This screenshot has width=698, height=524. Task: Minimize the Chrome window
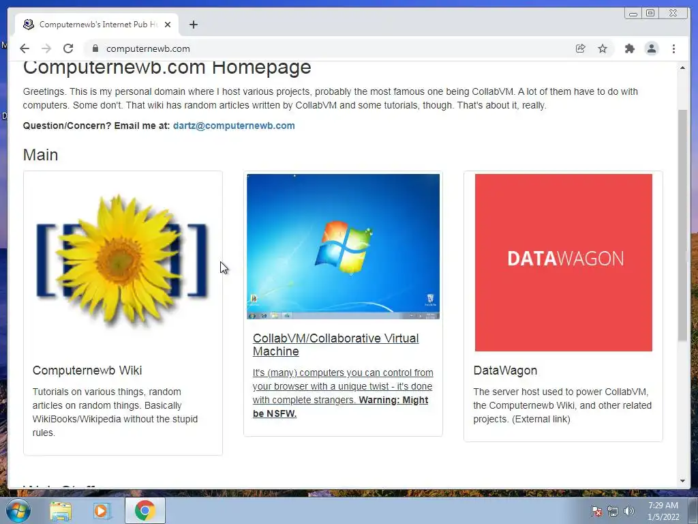[x=633, y=14]
